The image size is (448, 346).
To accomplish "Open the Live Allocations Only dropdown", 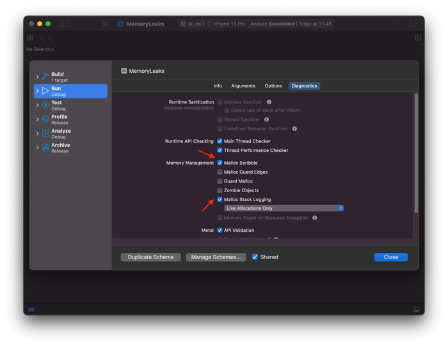I will point(284,208).
